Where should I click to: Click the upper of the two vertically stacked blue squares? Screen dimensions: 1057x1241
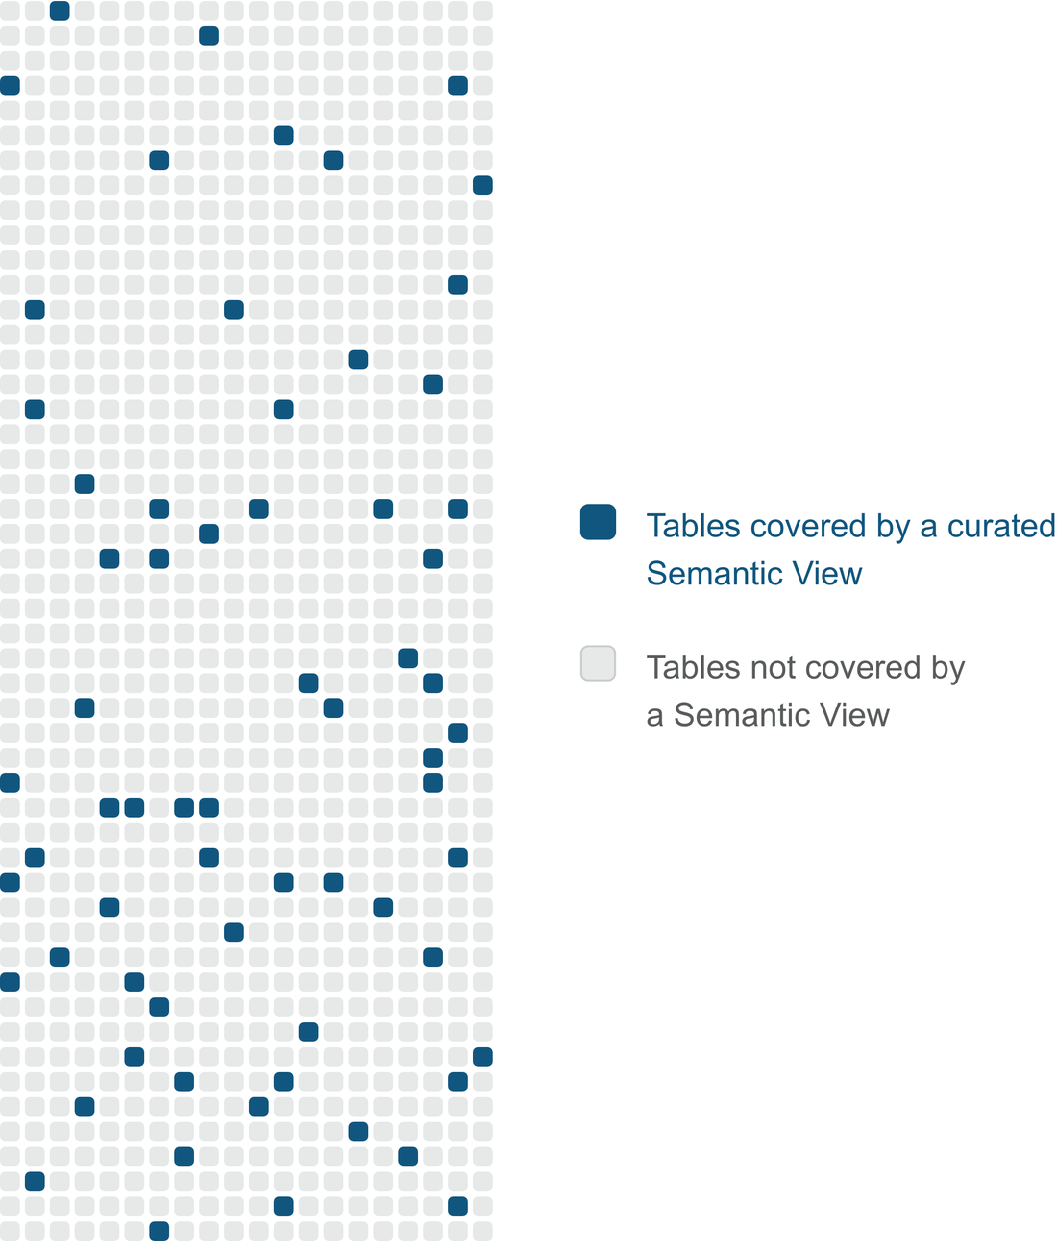[432, 757]
